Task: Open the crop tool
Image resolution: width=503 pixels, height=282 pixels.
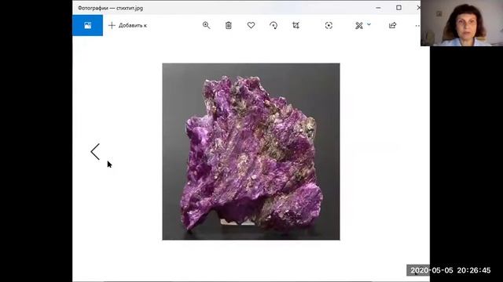Action: [x=296, y=25]
